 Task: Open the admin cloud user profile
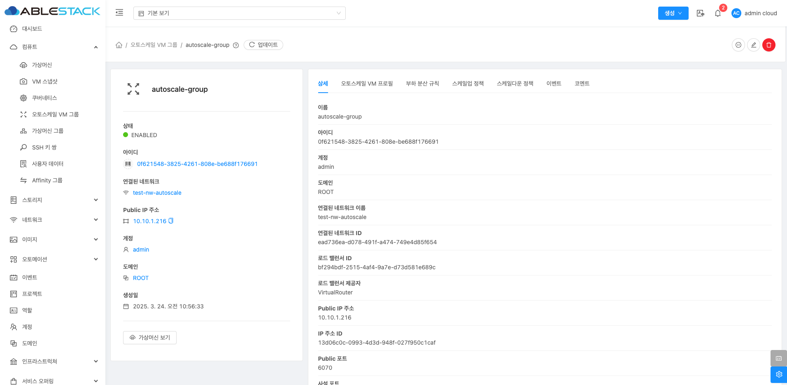pyautogui.click(x=754, y=13)
